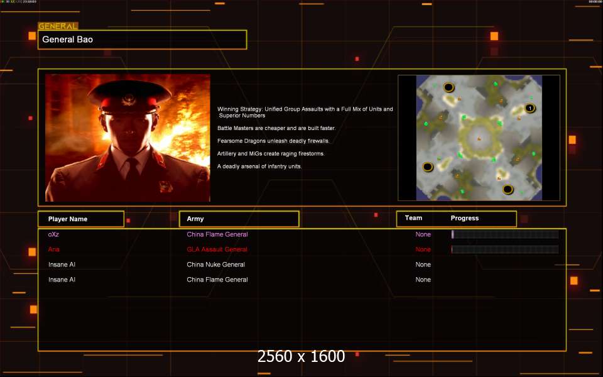
Task: Click the battlefield minimap preview
Action: pos(479,138)
